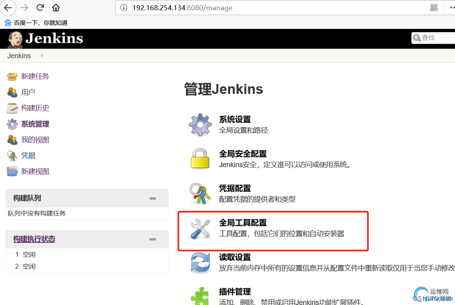Viewport: 455px width, 305px height.
Task: Click the 用户 people icon
Action: click(12, 92)
